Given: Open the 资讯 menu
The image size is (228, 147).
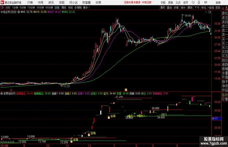Looking at the screenshot, I should [51, 2].
